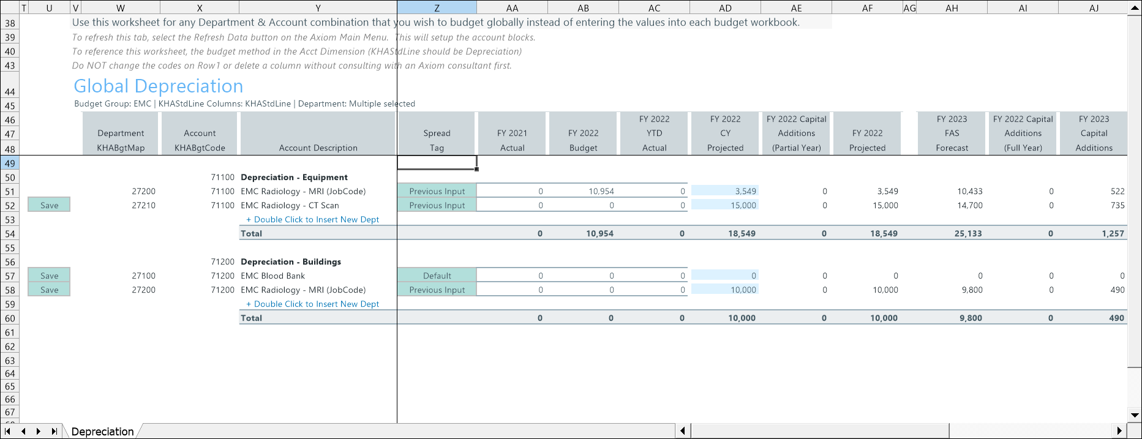The height and width of the screenshot is (439, 1142).
Task: Open Spread Tag for CT Scan row
Action: pyautogui.click(x=437, y=205)
